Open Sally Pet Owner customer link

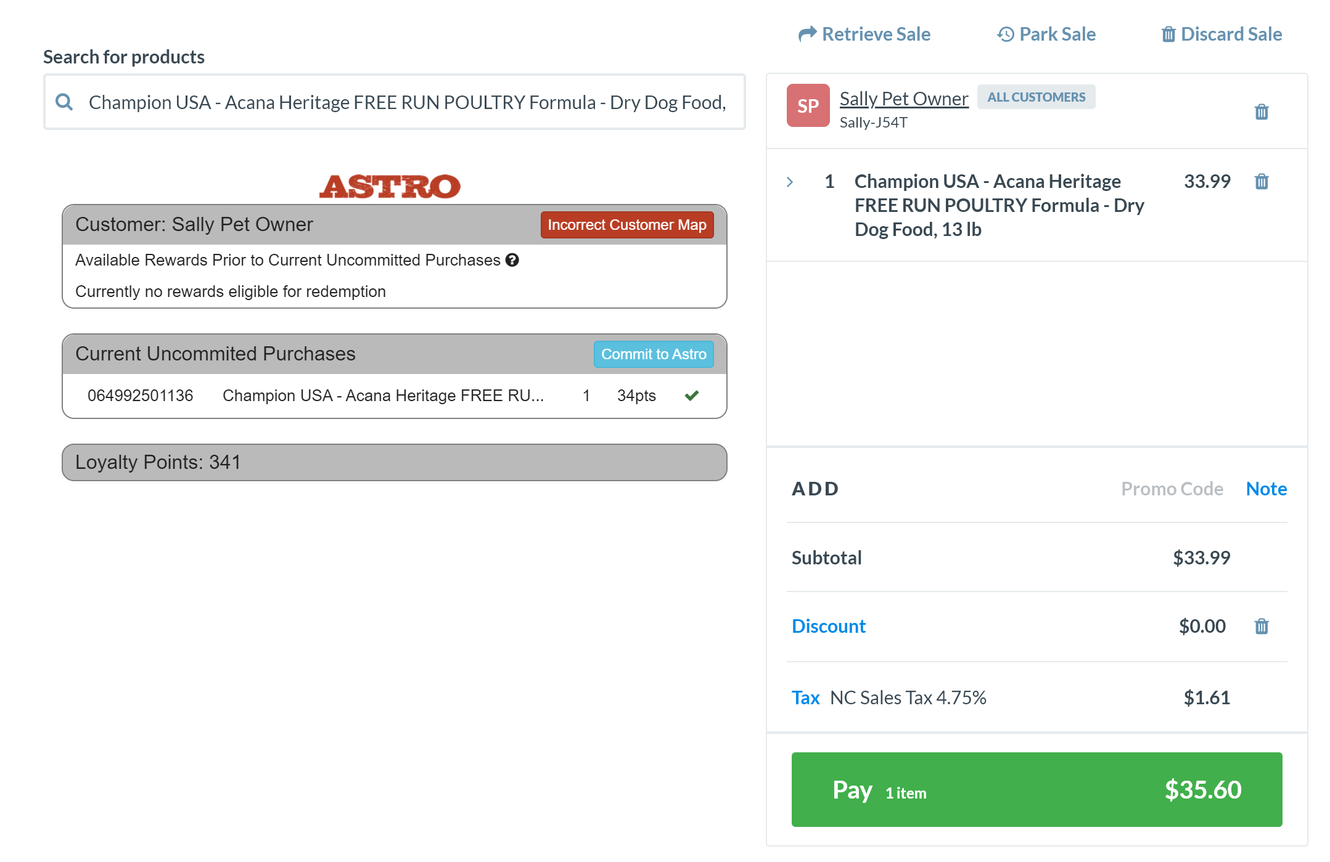[903, 99]
